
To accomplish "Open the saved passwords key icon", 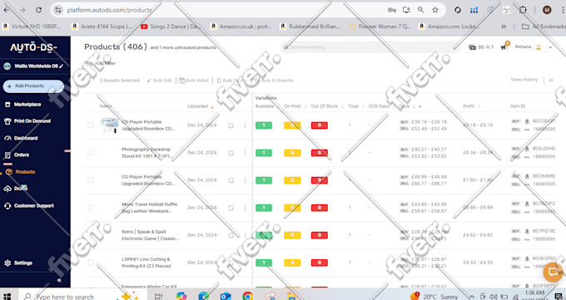I will [392, 10].
